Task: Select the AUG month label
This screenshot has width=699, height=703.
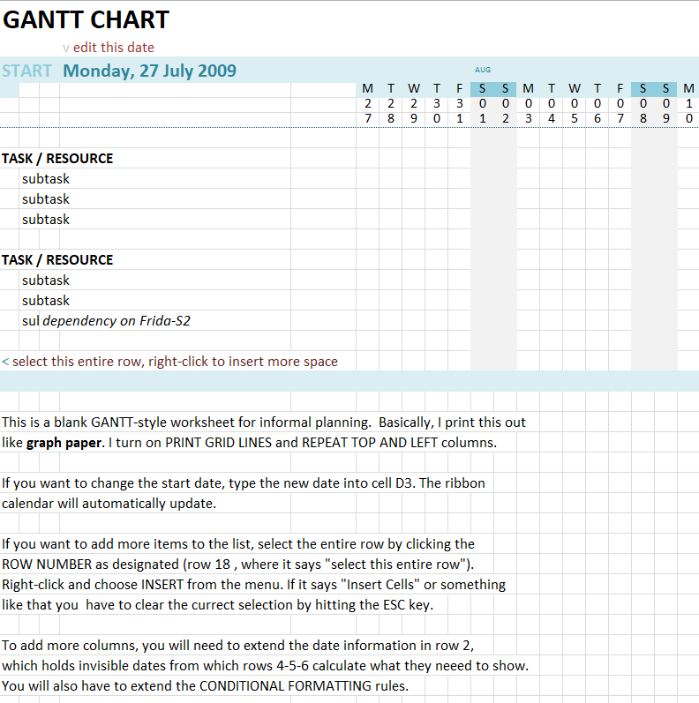Action: [x=483, y=70]
